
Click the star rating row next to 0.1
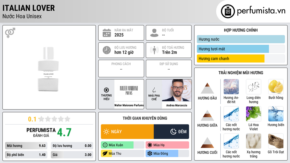click(54, 119)
